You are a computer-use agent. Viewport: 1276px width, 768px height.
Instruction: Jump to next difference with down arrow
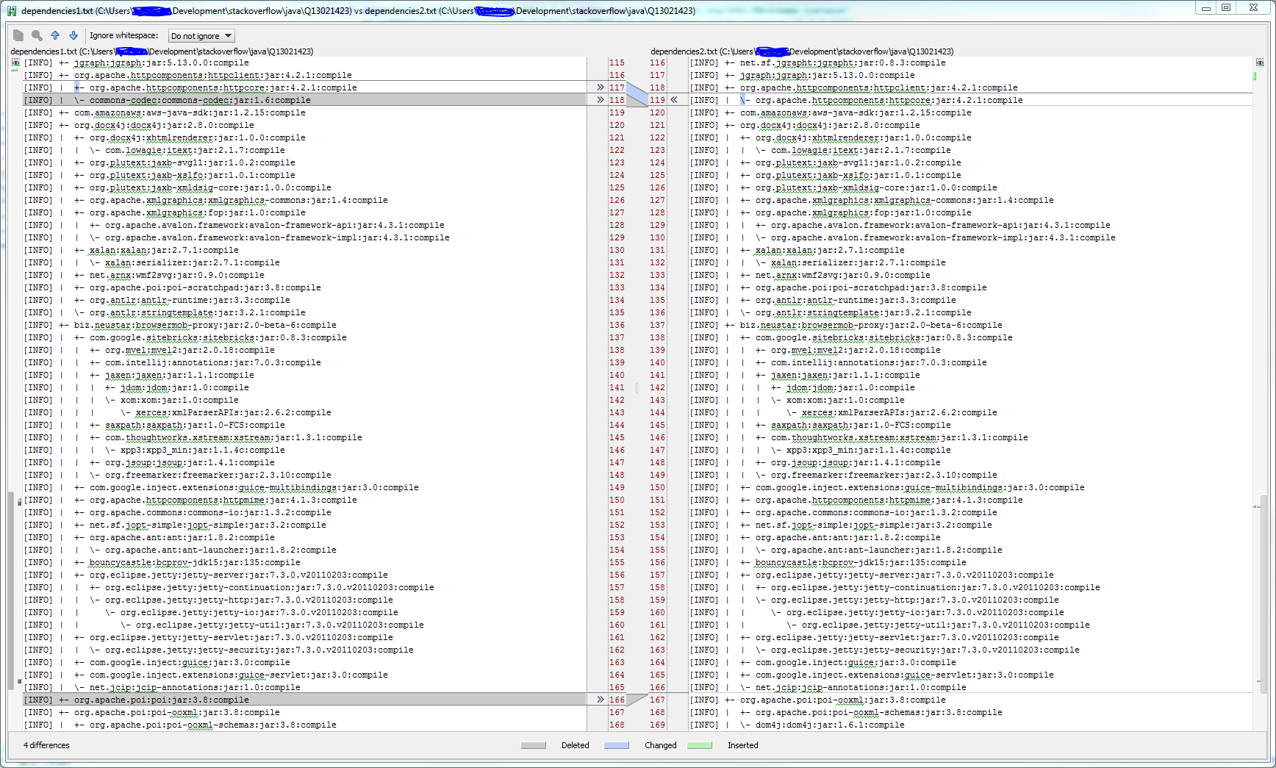point(74,35)
